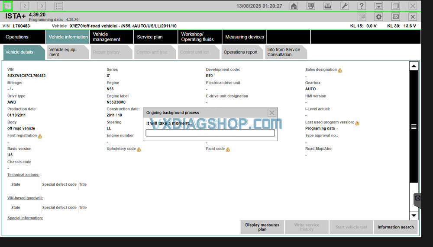Switch to the Vehicle equipment tab
This screenshot has width=433, height=247.
(x=67, y=52)
